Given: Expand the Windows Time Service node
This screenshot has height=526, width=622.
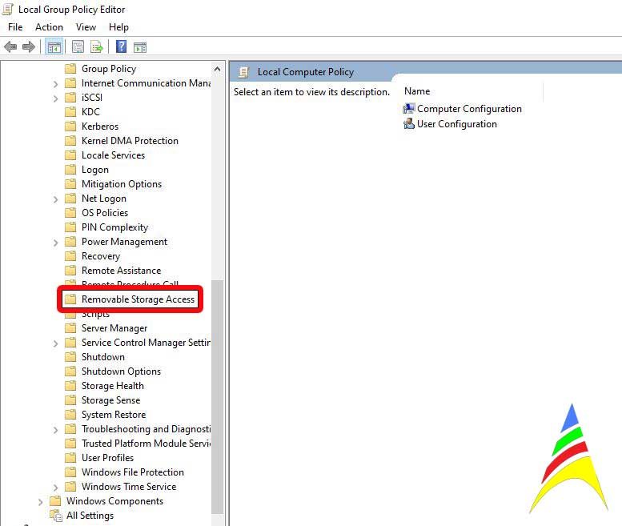Looking at the screenshot, I should coord(55,488).
